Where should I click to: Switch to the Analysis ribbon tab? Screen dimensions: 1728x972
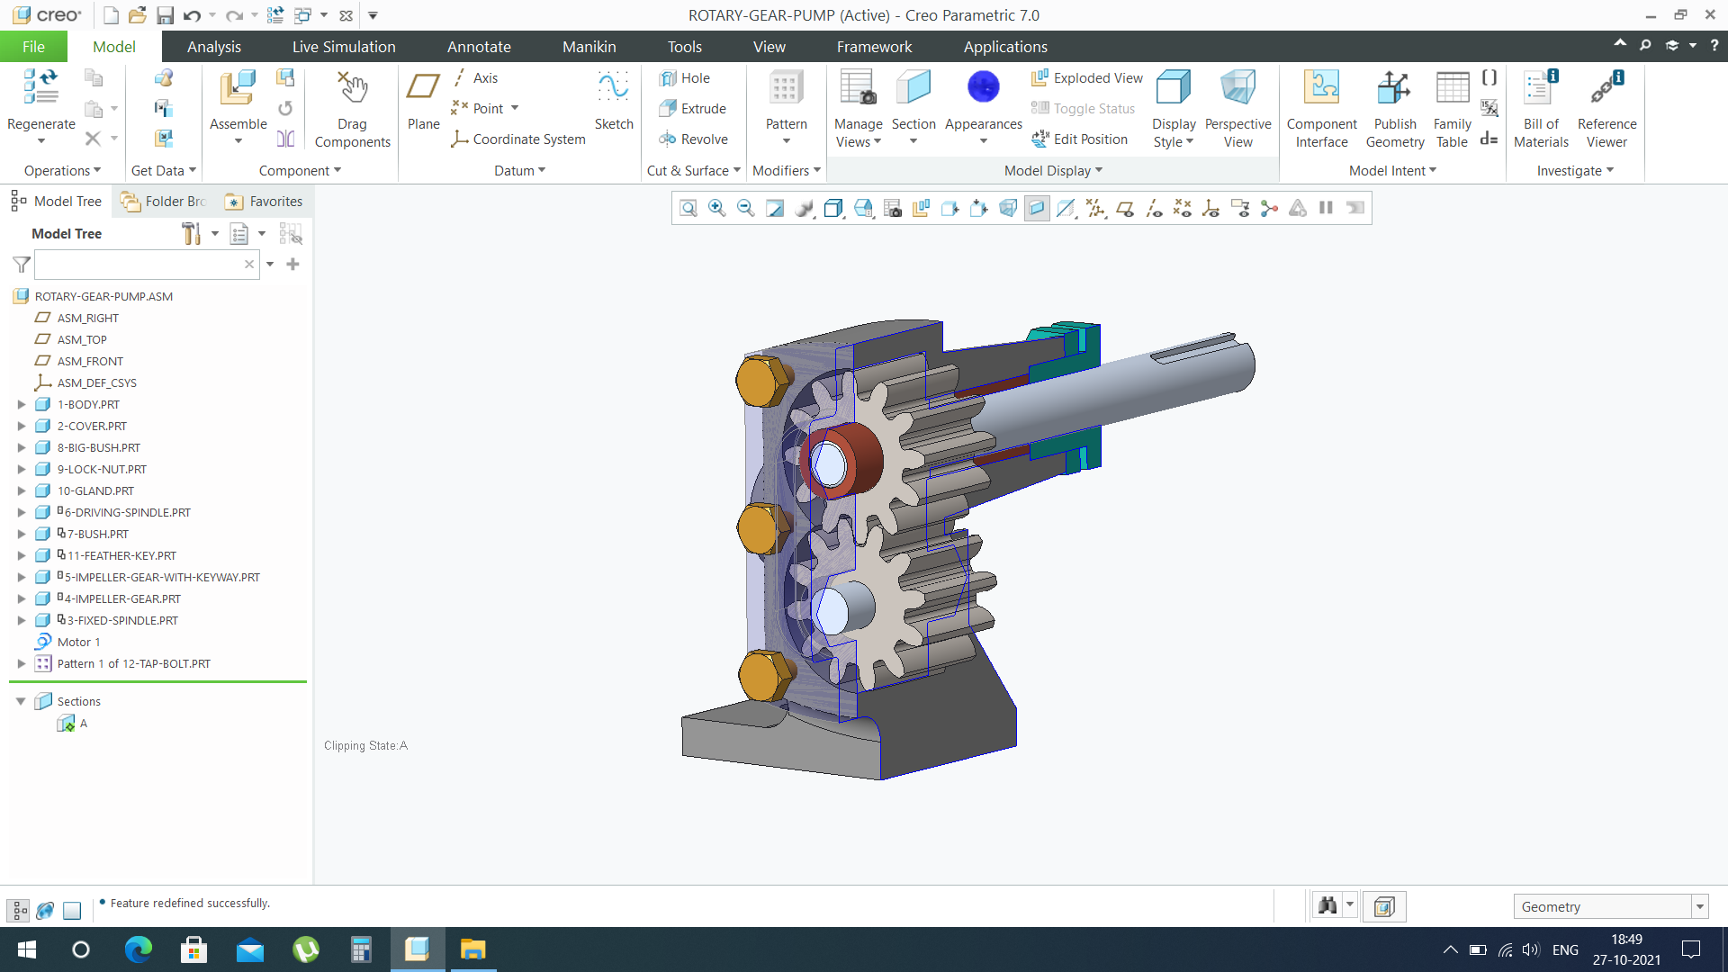[x=213, y=47]
